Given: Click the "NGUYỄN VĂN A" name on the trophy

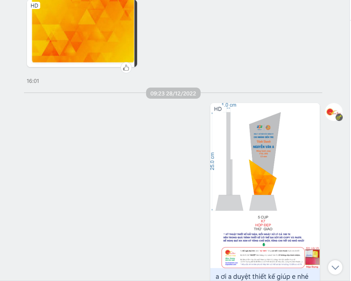Looking at the screenshot, I should click(263, 146).
